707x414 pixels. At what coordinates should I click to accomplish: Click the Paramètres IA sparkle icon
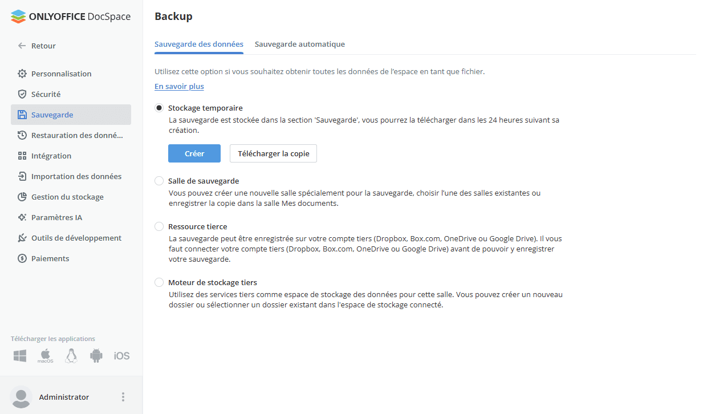(x=22, y=217)
